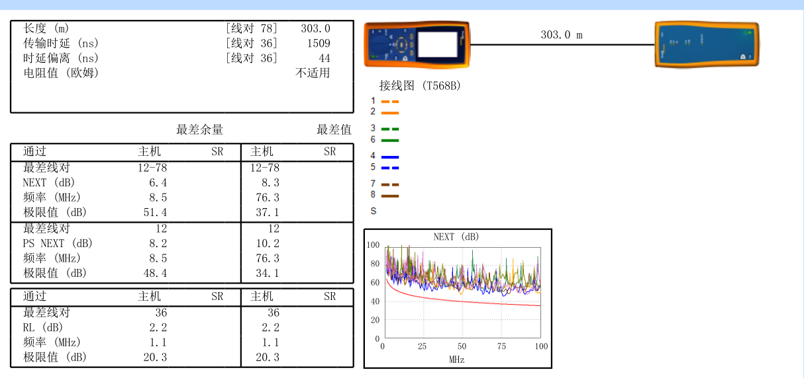Click 303.0 m label above cable line

pyautogui.click(x=562, y=35)
